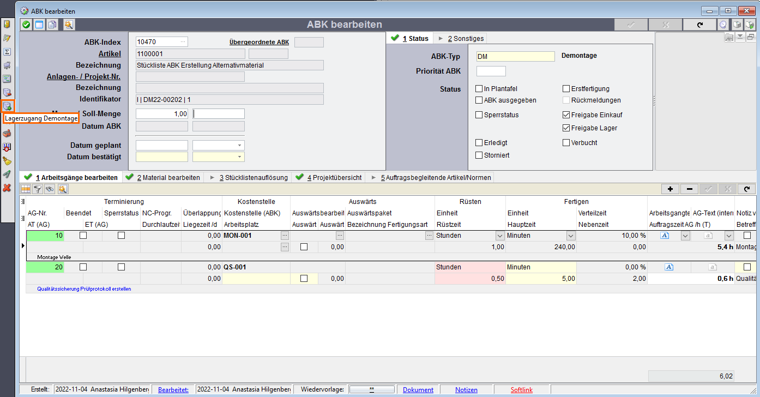The image size is (760, 397).
Task: Toggle the In Plantafel checkbox
Action: click(479, 89)
